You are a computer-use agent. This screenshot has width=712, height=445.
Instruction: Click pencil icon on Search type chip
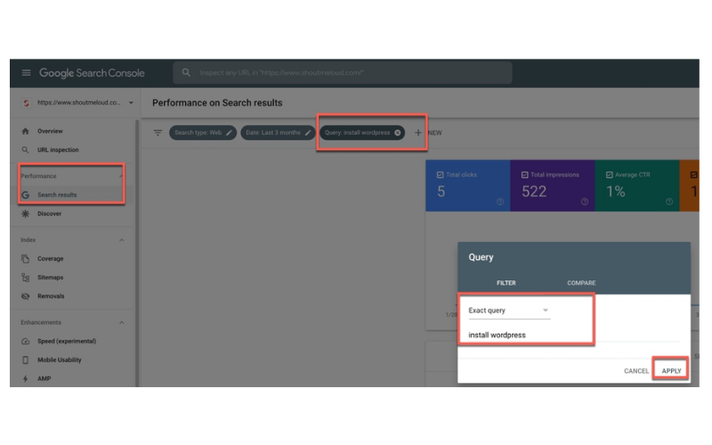229,133
